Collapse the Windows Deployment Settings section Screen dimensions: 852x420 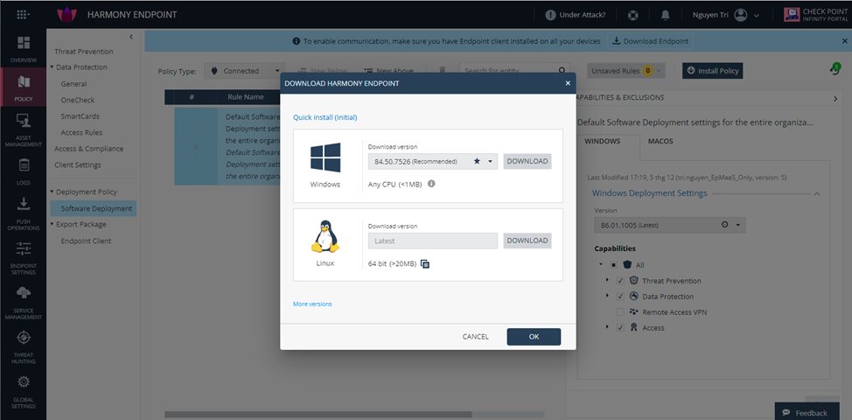tap(817, 194)
